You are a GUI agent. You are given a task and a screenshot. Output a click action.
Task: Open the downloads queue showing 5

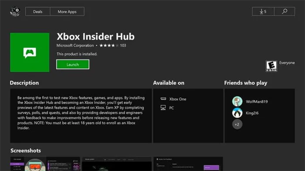(x=263, y=11)
